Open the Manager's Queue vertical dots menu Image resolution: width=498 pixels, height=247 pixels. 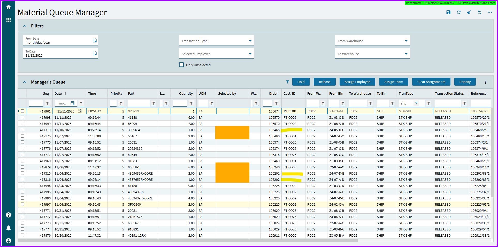(x=485, y=82)
